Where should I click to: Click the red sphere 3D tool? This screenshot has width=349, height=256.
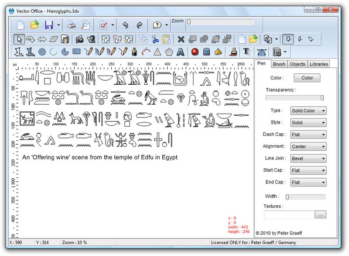[x=195, y=52]
